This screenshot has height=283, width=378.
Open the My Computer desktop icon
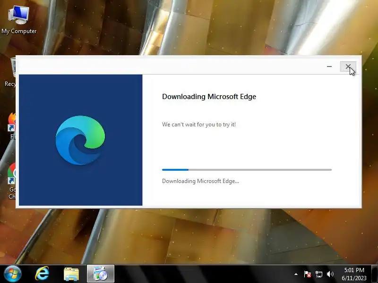pyautogui.click(x=18, y=20)
